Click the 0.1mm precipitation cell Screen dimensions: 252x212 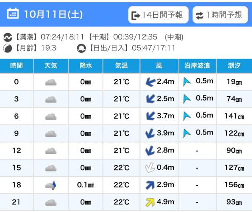[x=85, y=185]
